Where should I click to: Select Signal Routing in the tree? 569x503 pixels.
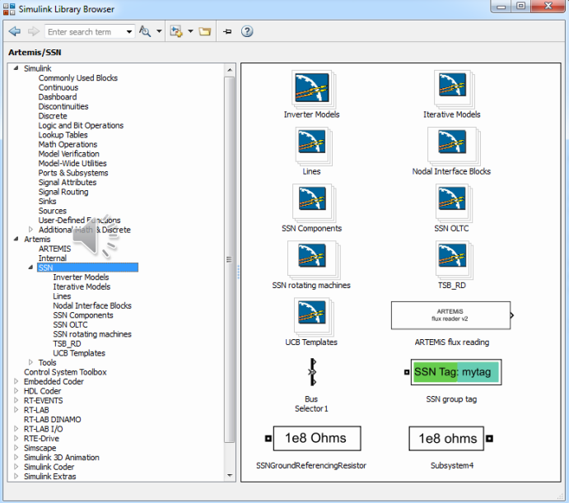coord(63,192)
